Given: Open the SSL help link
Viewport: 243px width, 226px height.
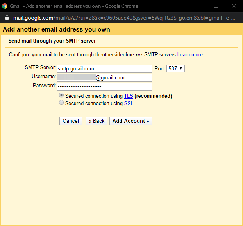Looking at the screenshot, I should [x=129, y=104].
